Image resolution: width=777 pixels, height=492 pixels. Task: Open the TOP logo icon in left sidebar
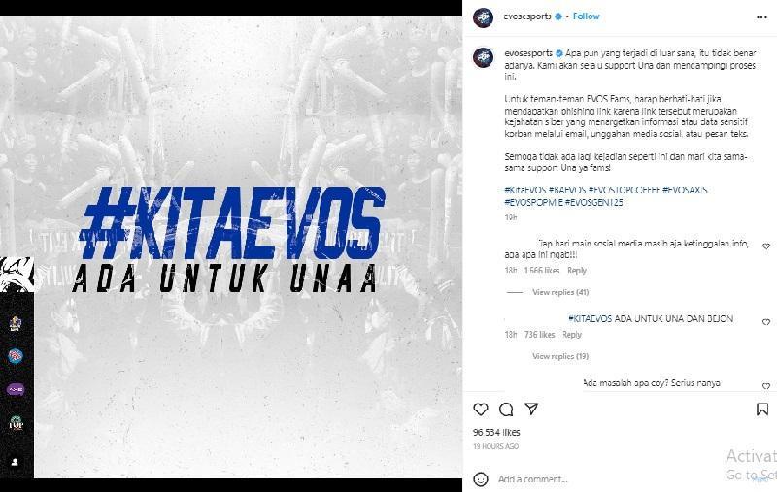[x=16, y=423]
